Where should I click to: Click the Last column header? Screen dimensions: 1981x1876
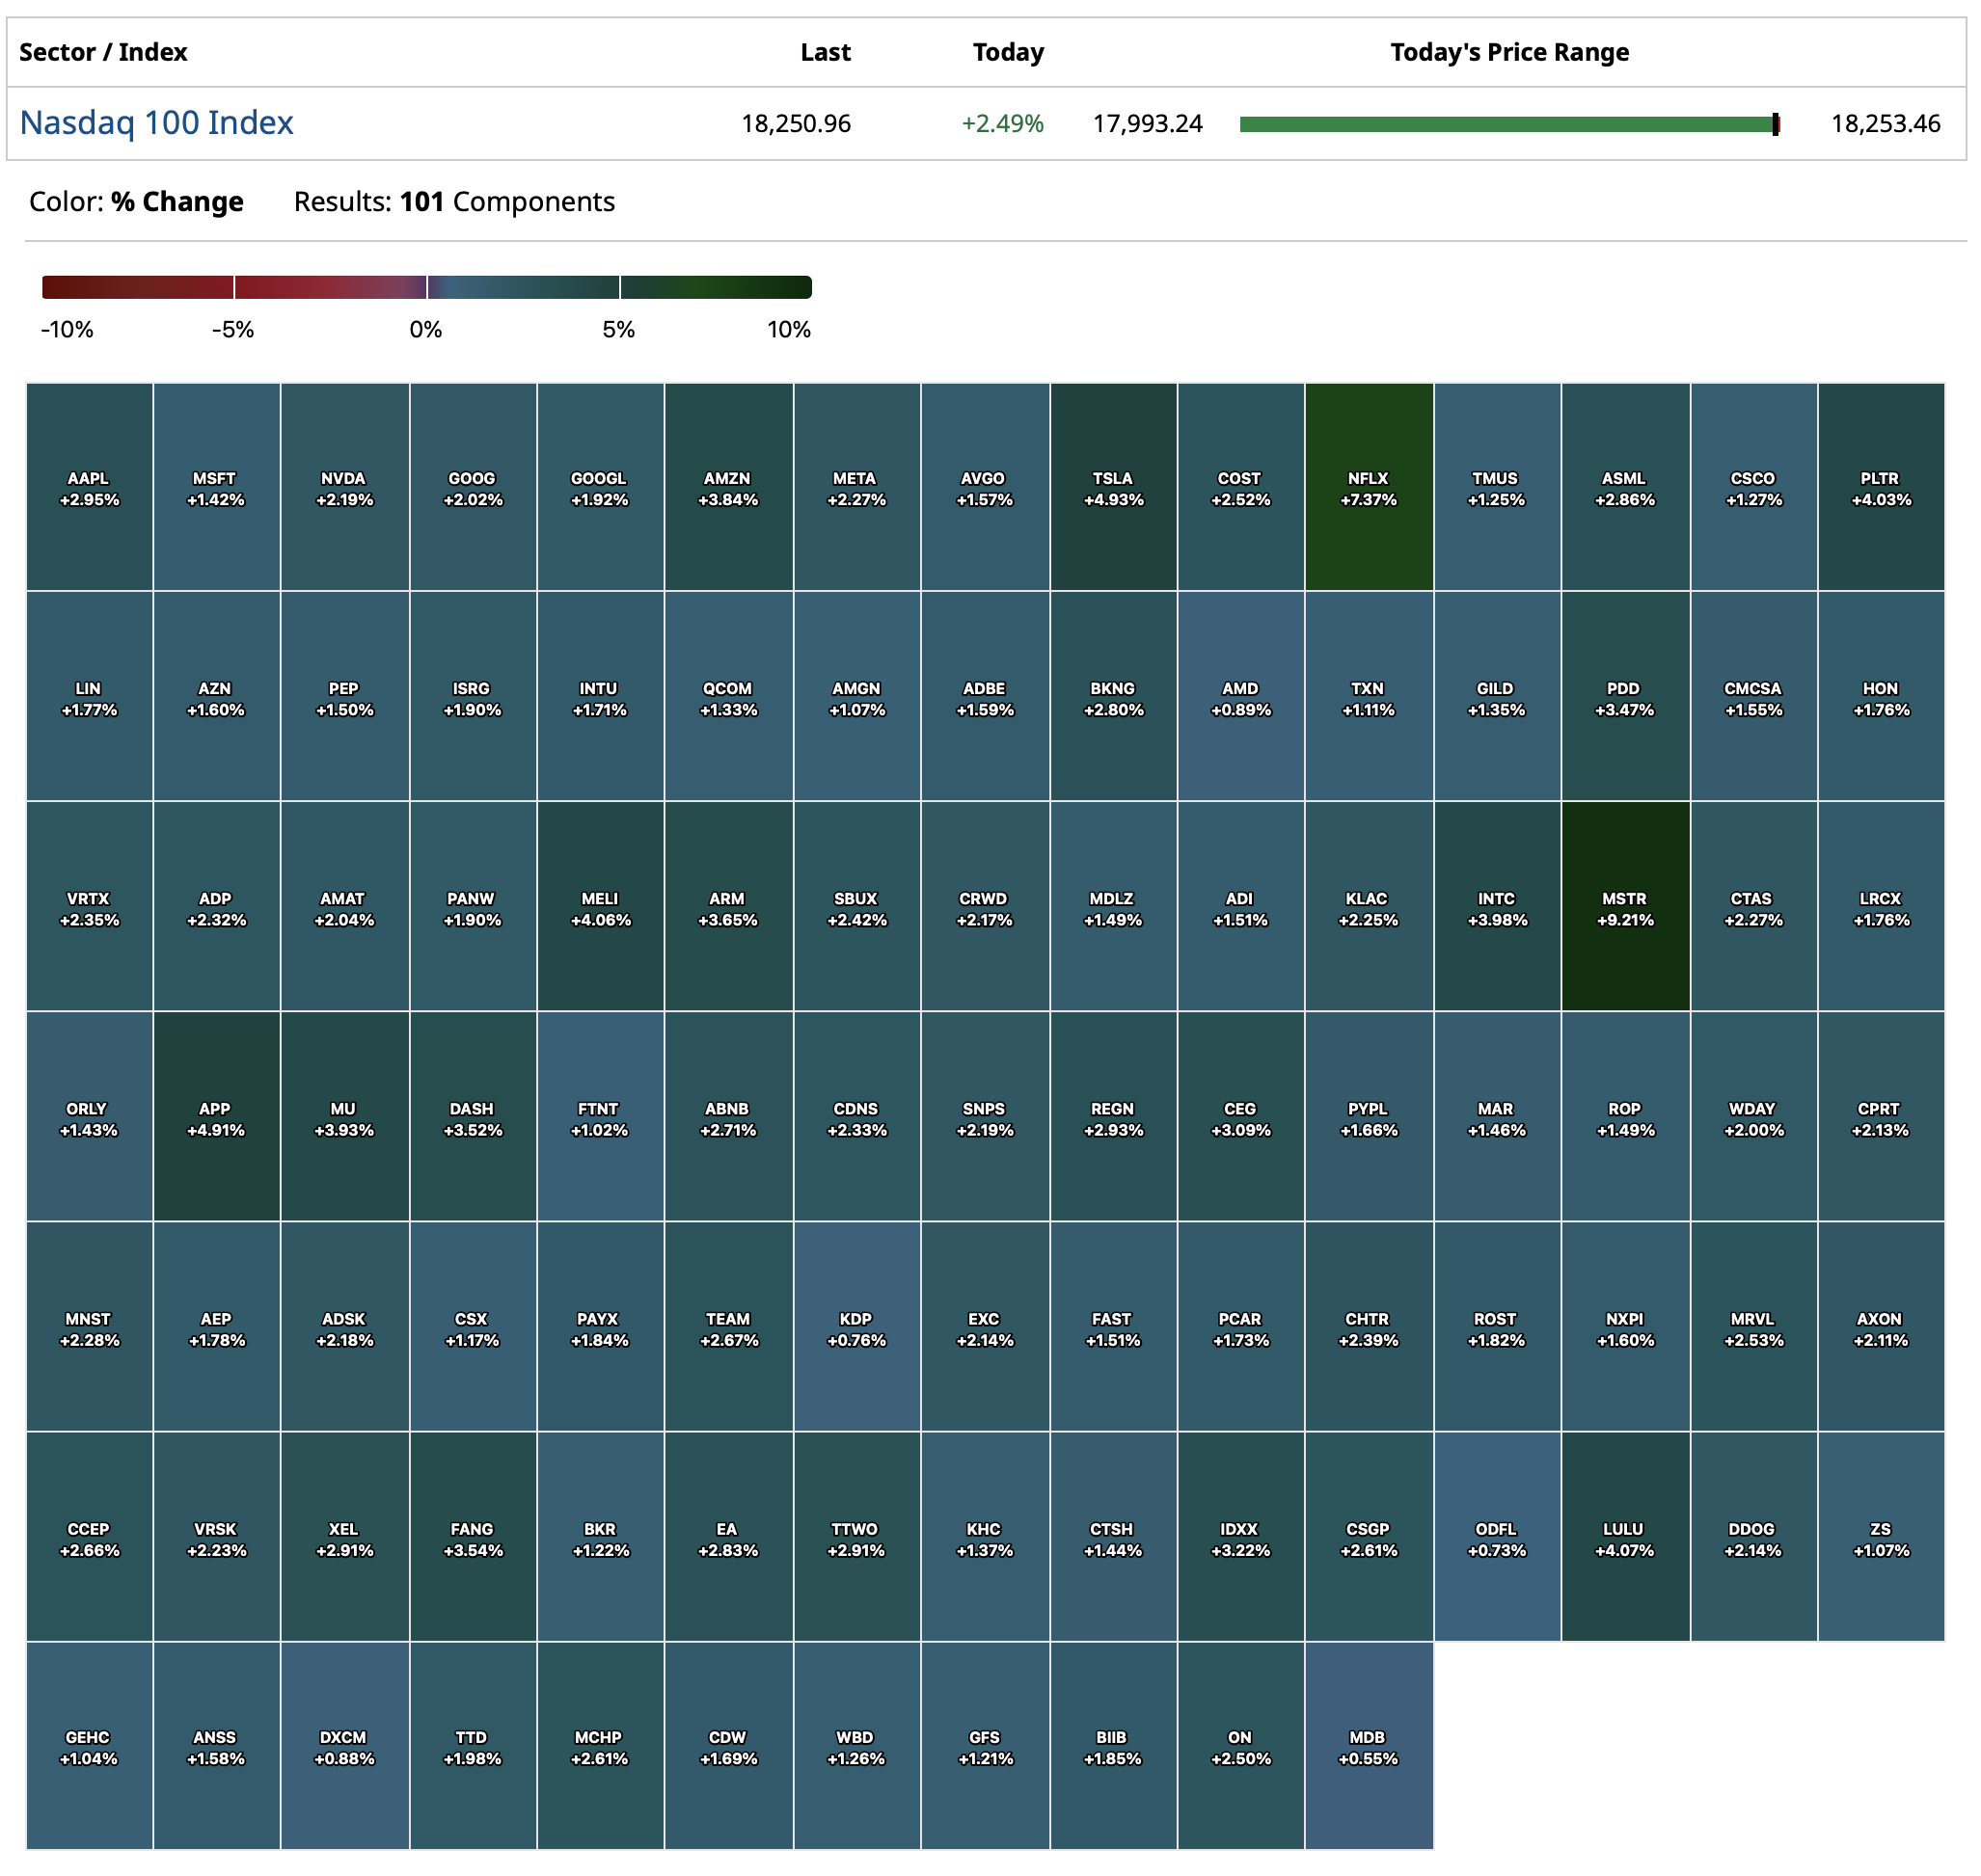pos(825,52)
